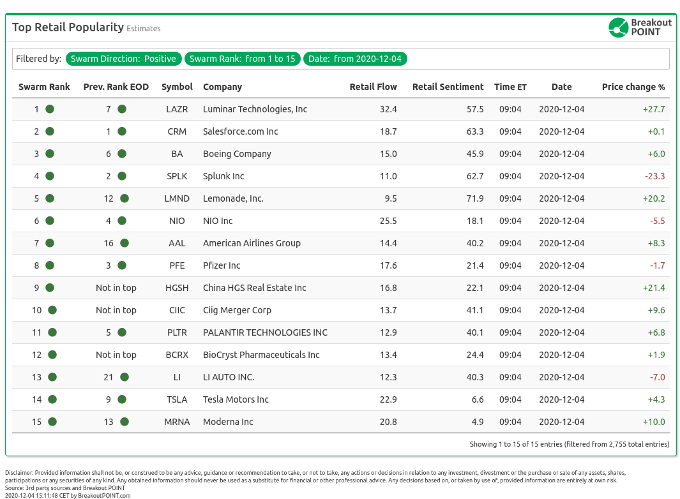Screen dimensions: 680x499
Task: Click the Breakout POINT logo
Action: click(x=640, y=27)
